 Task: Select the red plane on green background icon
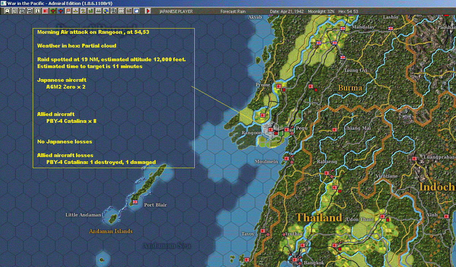click(x=52, y=11)
